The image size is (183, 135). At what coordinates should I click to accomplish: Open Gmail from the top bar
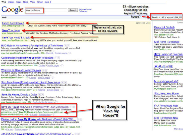coord(40,2)
